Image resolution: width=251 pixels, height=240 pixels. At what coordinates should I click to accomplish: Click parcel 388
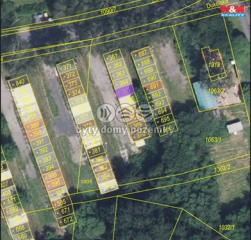(x=31, y=117)
